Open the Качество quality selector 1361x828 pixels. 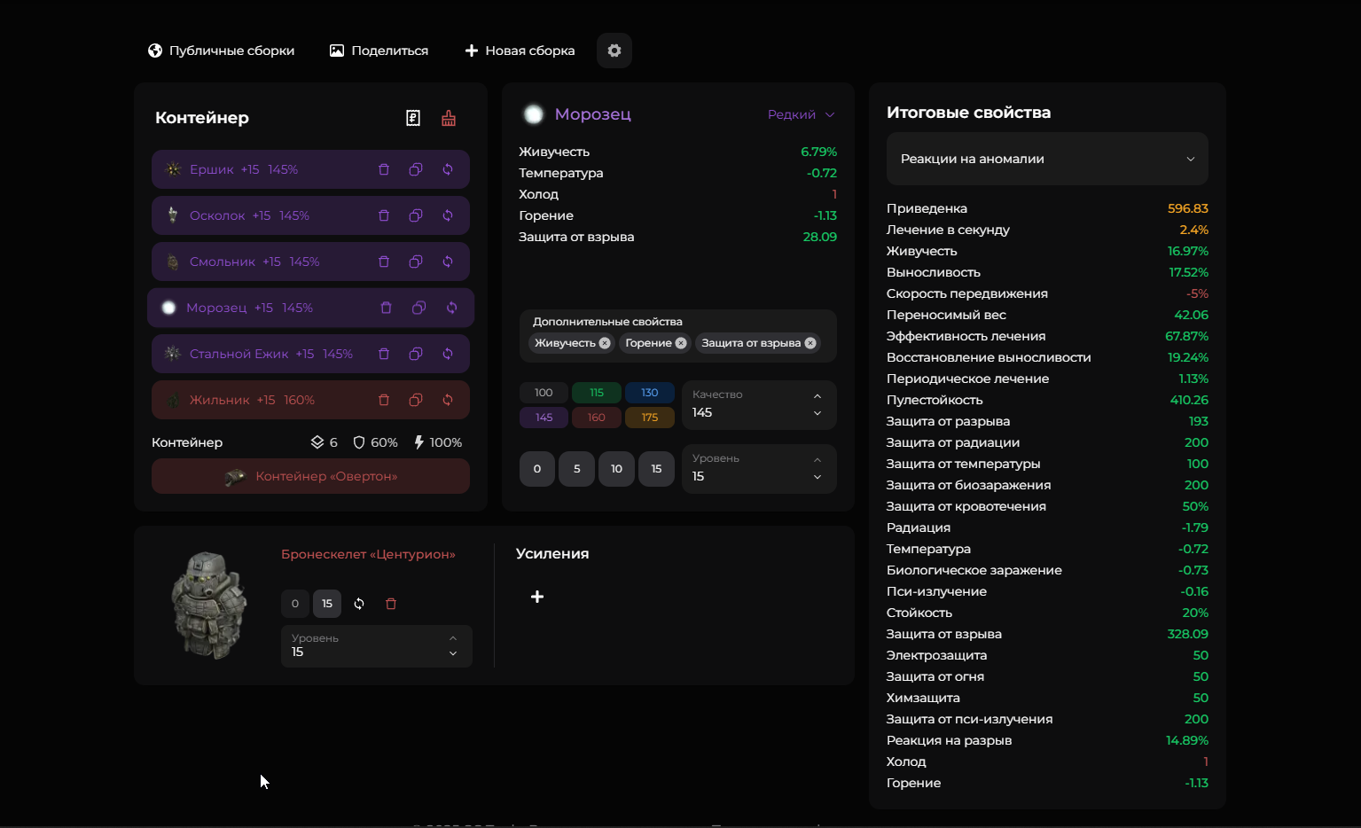point(758,404)
